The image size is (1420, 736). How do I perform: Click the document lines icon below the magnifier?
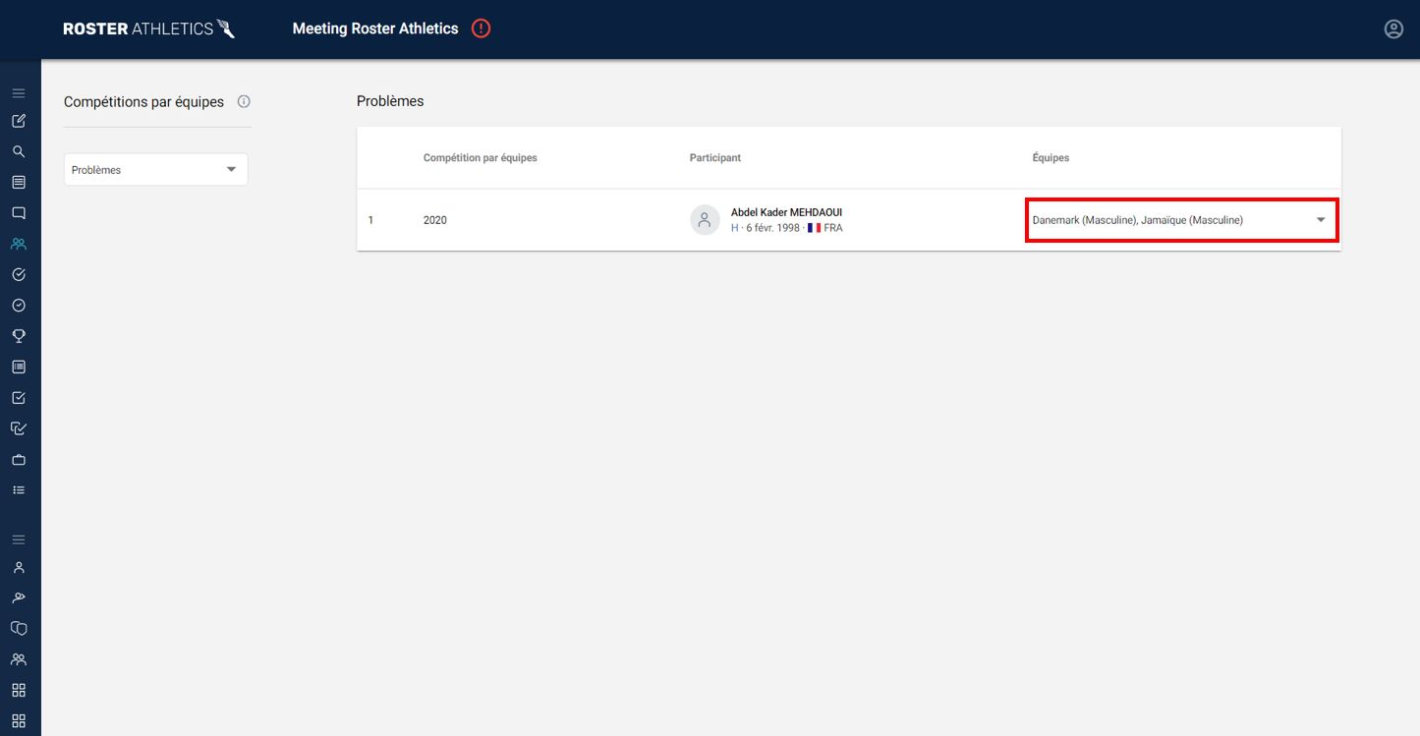[x=19, y=183]
